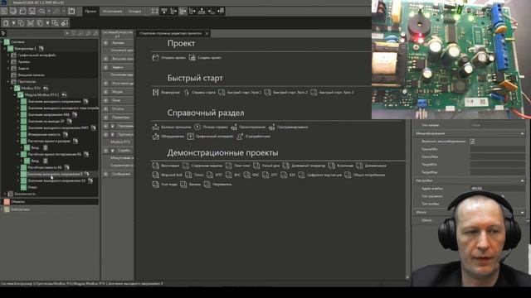Image resolution: width=531 pixels, height=298 pixels.
Task: Expand the Безопасность tree node
Action: point(5,194)
